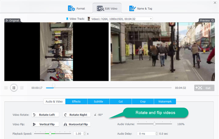The height and width of the screenshot is (139, 219).
Task: Rotate the video right
Action: (77, 115)
